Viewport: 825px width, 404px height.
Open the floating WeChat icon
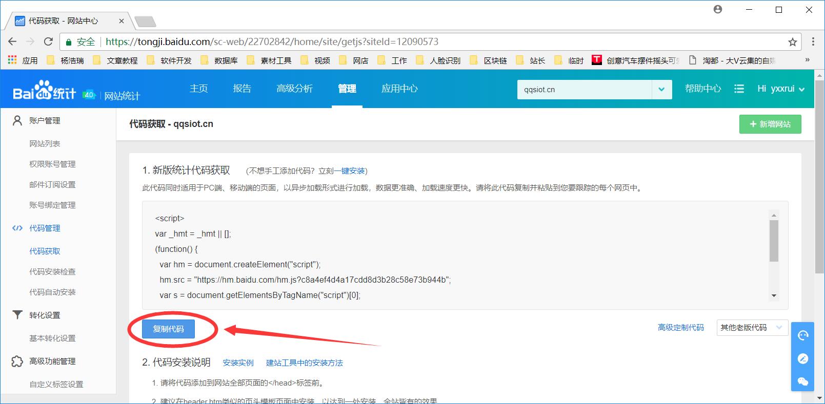pyautogui.click(x=803, y=381)
